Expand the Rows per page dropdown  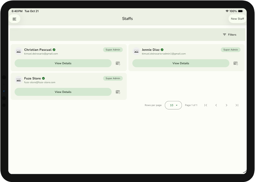tap(173, 105)
